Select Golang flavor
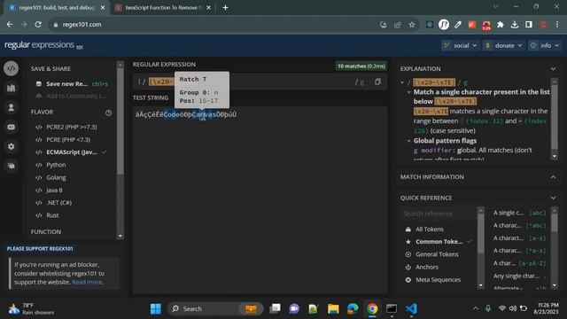 pos(50,177)
